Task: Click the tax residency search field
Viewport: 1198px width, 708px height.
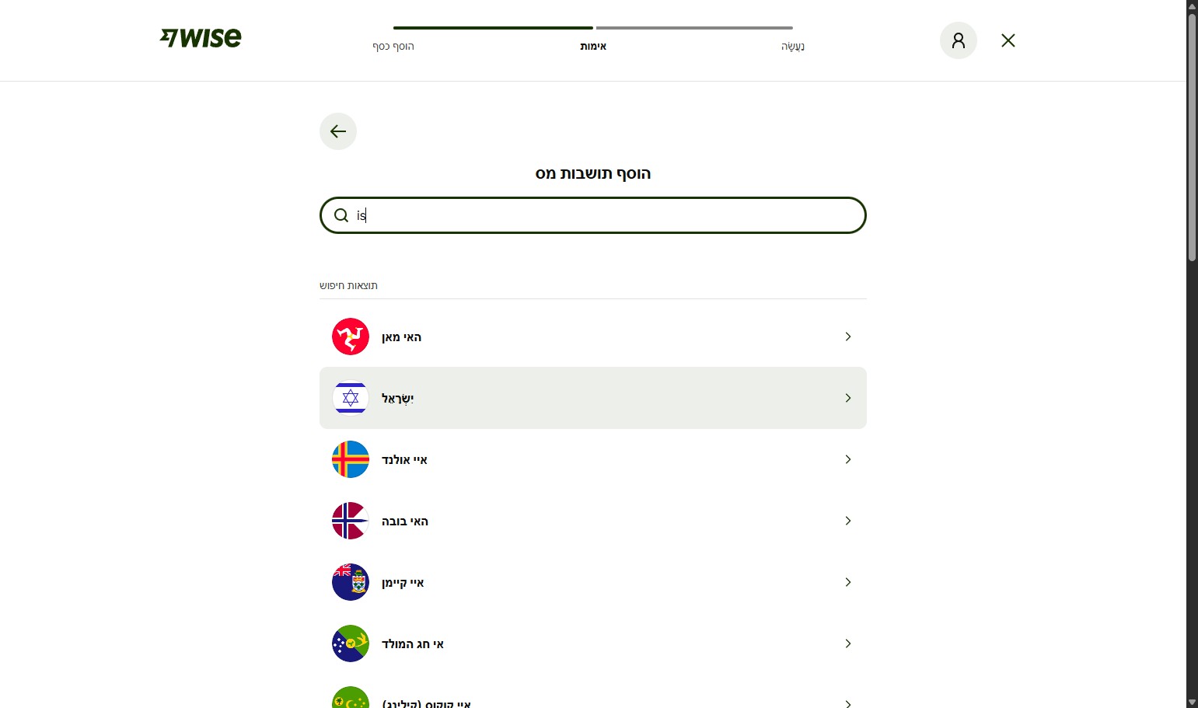Action: tap(606, 215)
